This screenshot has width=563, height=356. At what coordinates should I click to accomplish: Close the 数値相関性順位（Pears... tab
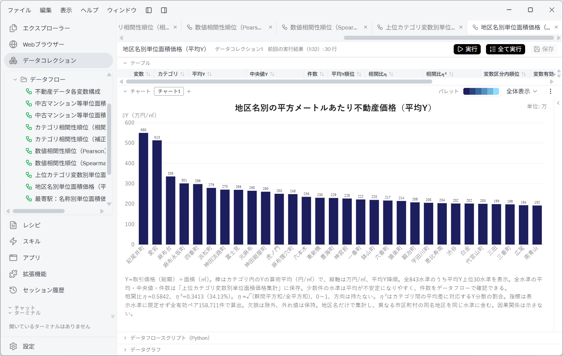click(270, 27)
